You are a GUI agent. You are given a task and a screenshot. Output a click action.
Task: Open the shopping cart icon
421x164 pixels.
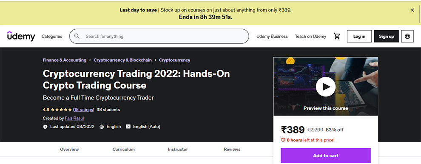337,36
